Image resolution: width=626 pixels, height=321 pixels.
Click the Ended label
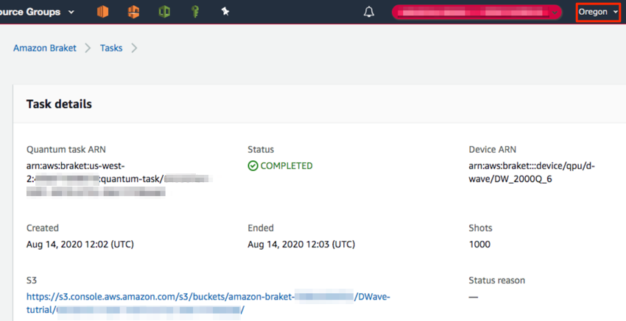pyautogui.click(x=261, y=228)
